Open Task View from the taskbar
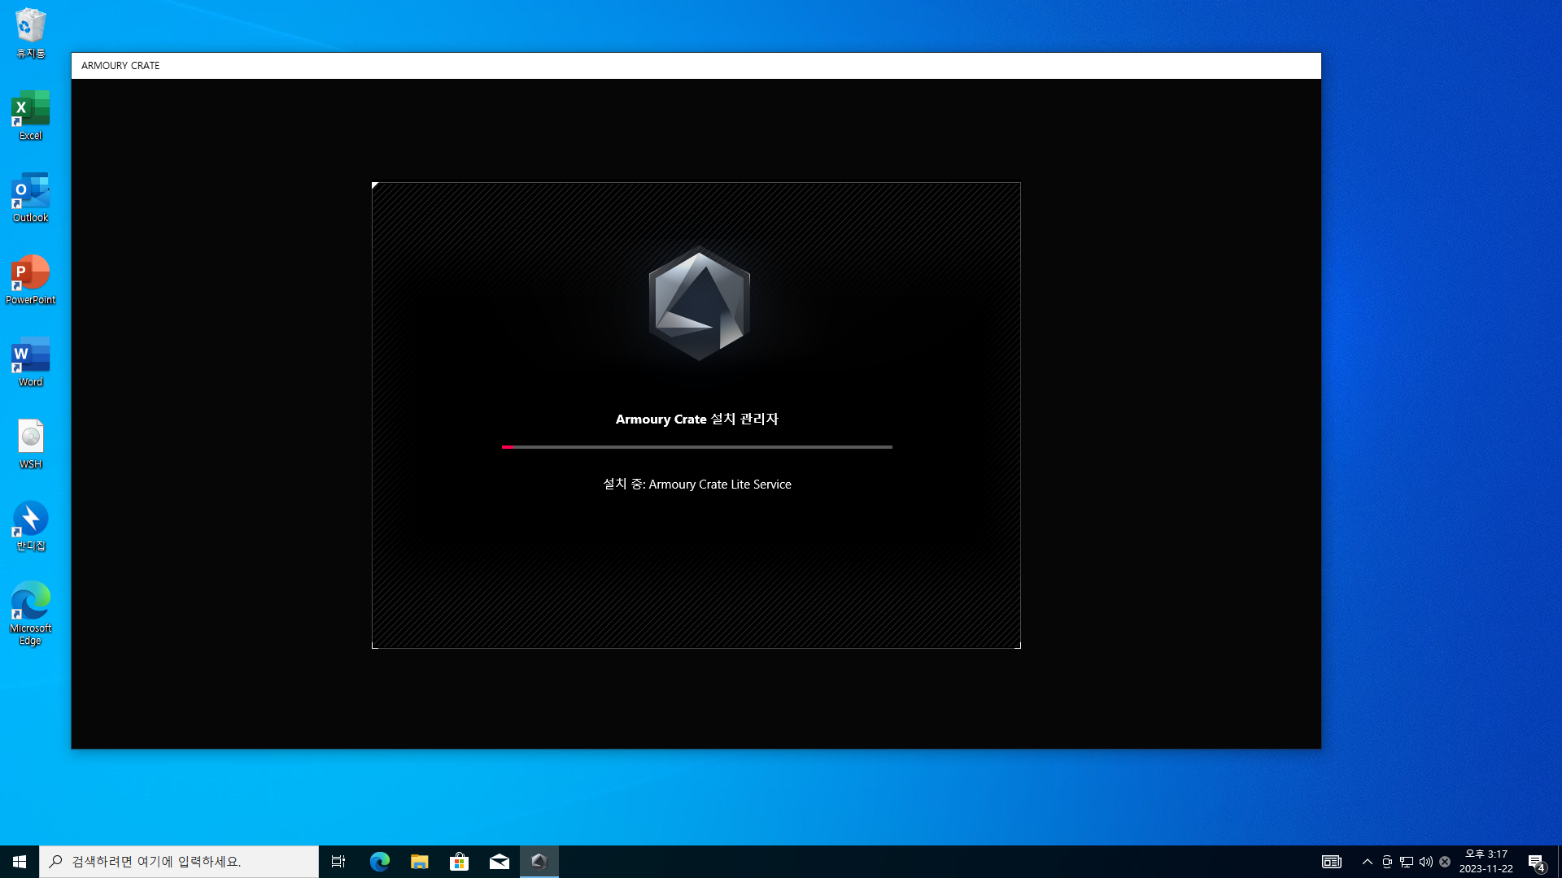 [338, 862]
